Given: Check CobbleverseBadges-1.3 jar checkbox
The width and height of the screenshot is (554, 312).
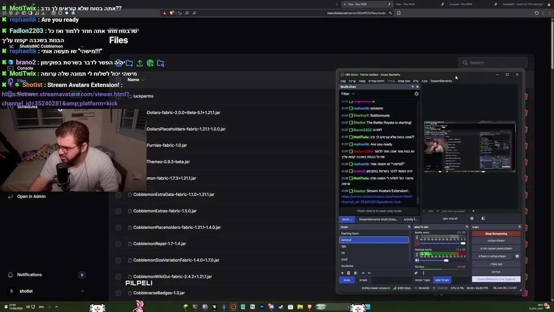Looking at the screenshot, I should (x=118, y=293).
